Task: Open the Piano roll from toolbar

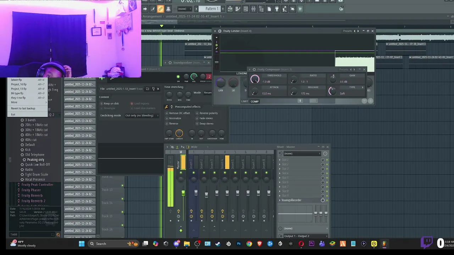Action: [x=238, y=9]
